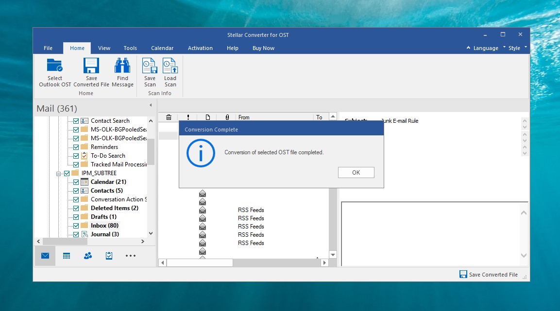560x311 pixels.
Task: Switch to the Calendar view grid icon
Action: [67, 256]
